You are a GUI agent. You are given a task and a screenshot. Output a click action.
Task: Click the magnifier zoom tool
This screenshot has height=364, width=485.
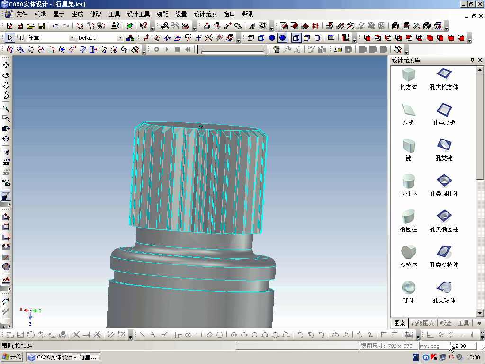click(6, 109)
